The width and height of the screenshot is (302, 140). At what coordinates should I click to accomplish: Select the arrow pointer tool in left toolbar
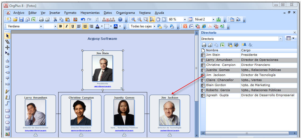[x=7, y=36]
